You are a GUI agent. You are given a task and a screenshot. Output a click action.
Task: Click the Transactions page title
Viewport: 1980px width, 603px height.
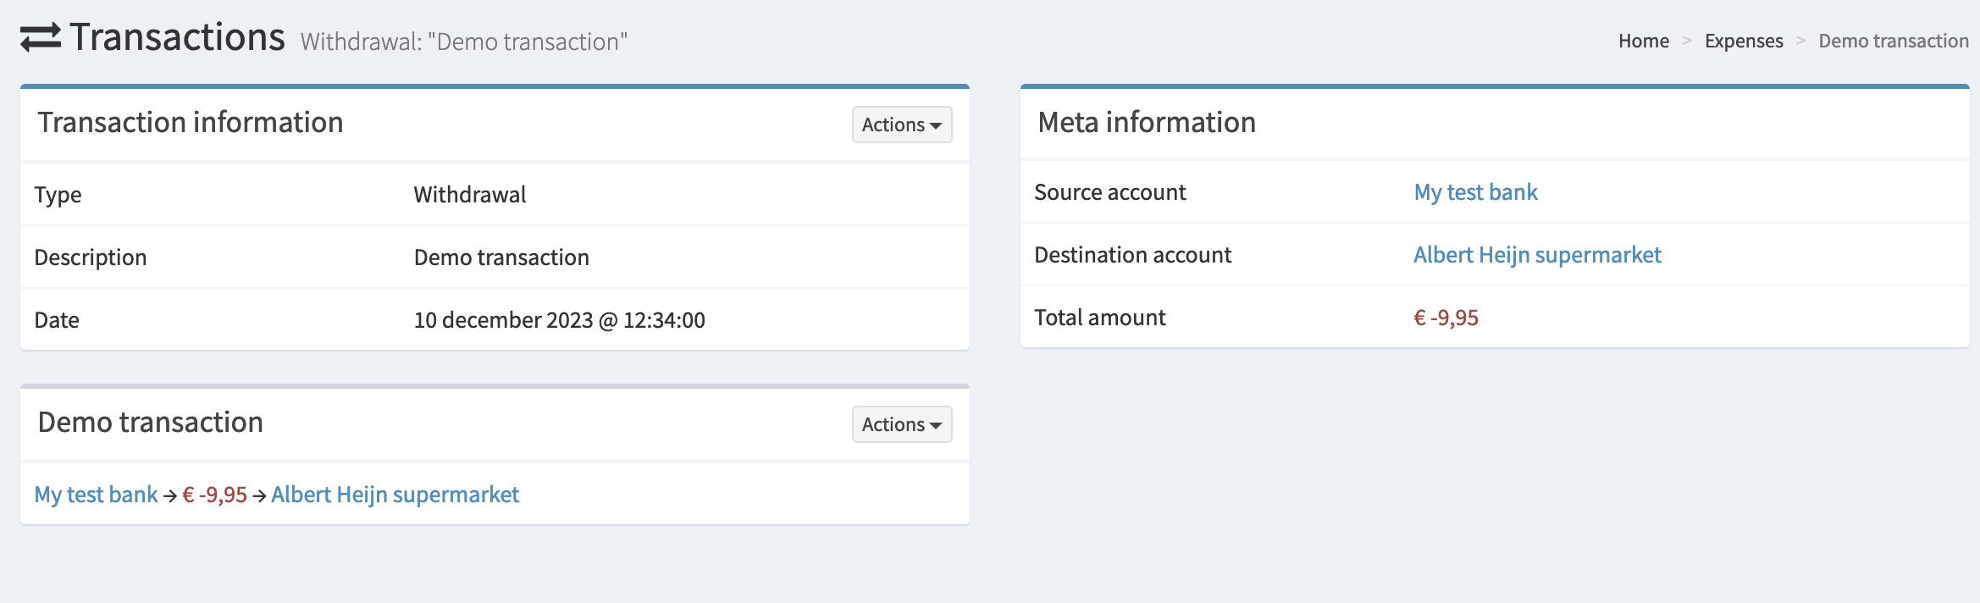(177, 37)
